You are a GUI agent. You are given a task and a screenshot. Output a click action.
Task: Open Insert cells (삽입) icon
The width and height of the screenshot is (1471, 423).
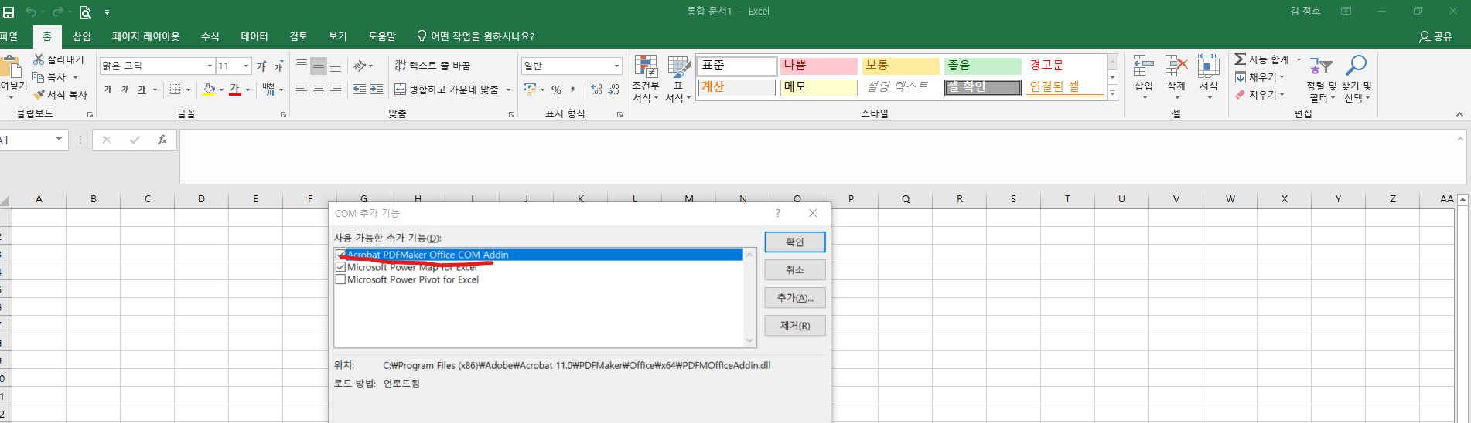[1144, 77]
